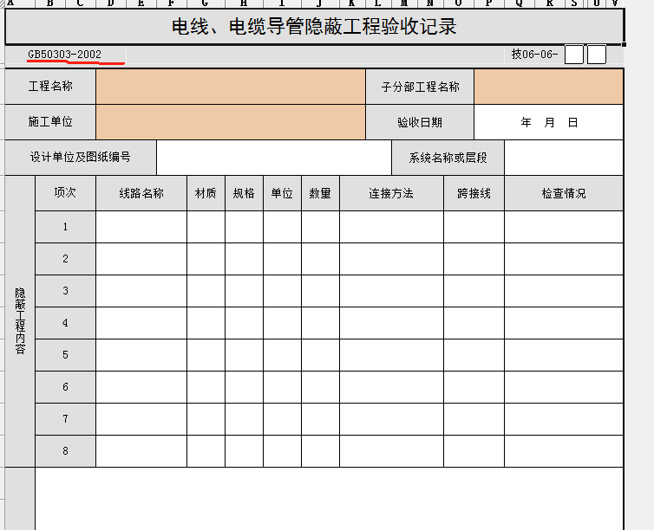Select the orange 工程名称 input cell

(231, 87)
